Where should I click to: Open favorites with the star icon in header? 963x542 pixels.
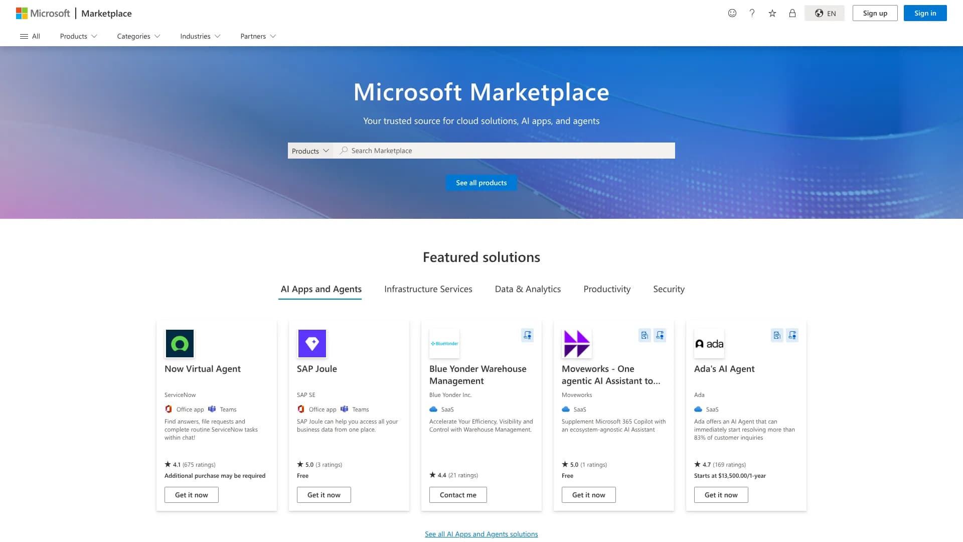[x=772, y=13]
